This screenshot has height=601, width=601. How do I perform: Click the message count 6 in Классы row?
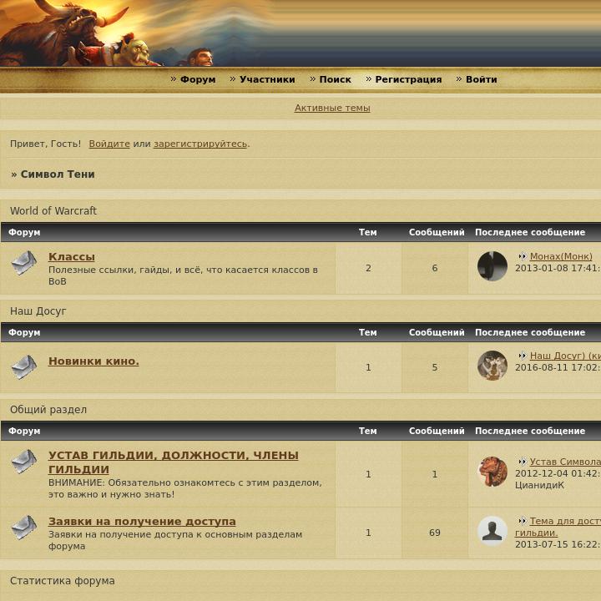[x=435, y=268]
